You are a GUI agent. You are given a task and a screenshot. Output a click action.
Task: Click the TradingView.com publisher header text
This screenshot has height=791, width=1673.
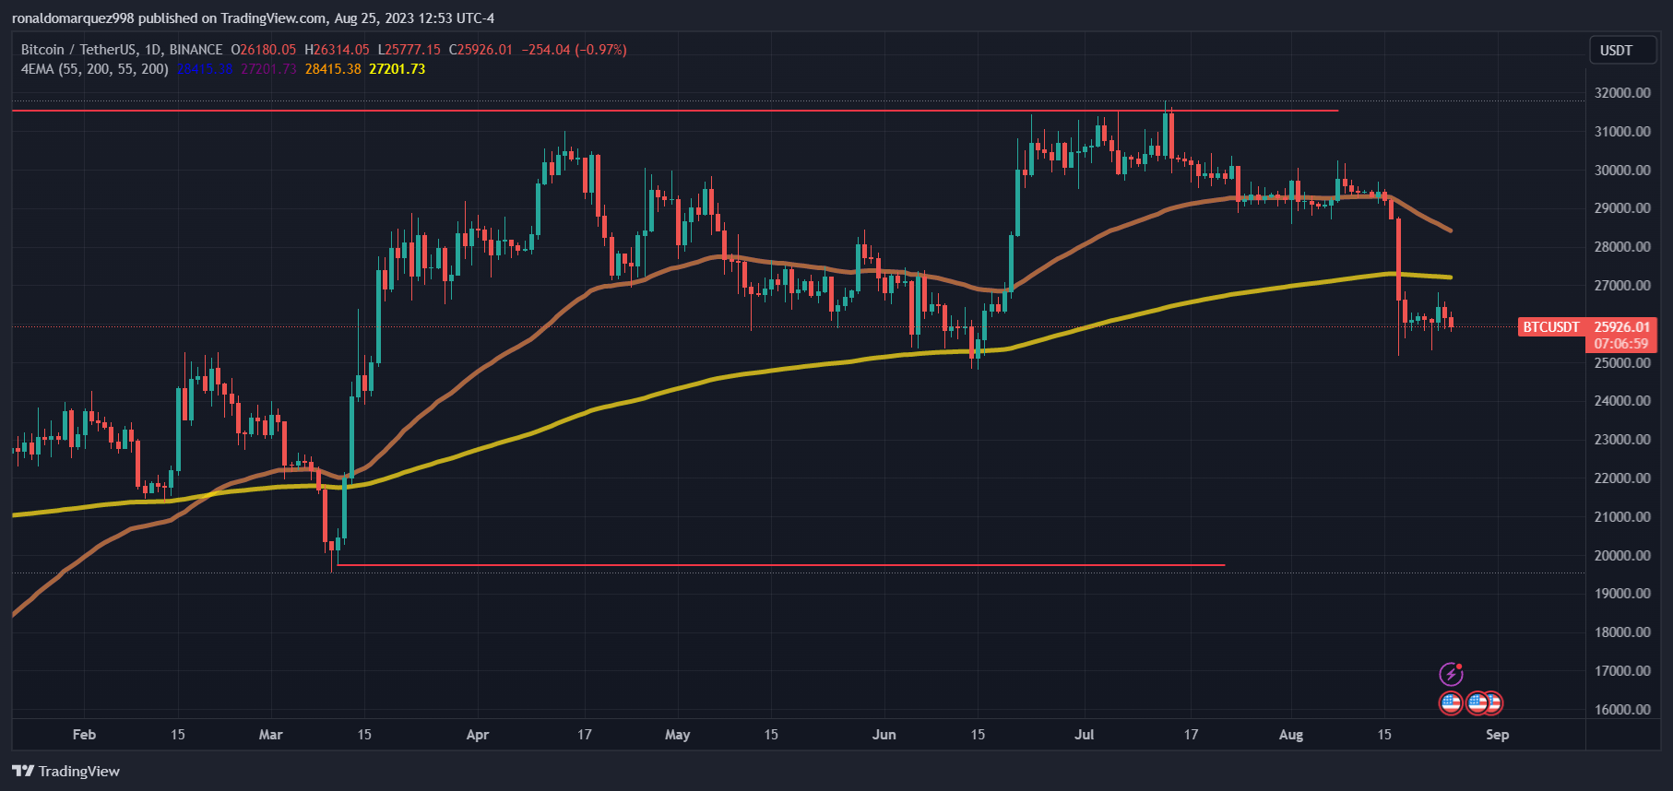pyautogui.click(x=253, y=18)
